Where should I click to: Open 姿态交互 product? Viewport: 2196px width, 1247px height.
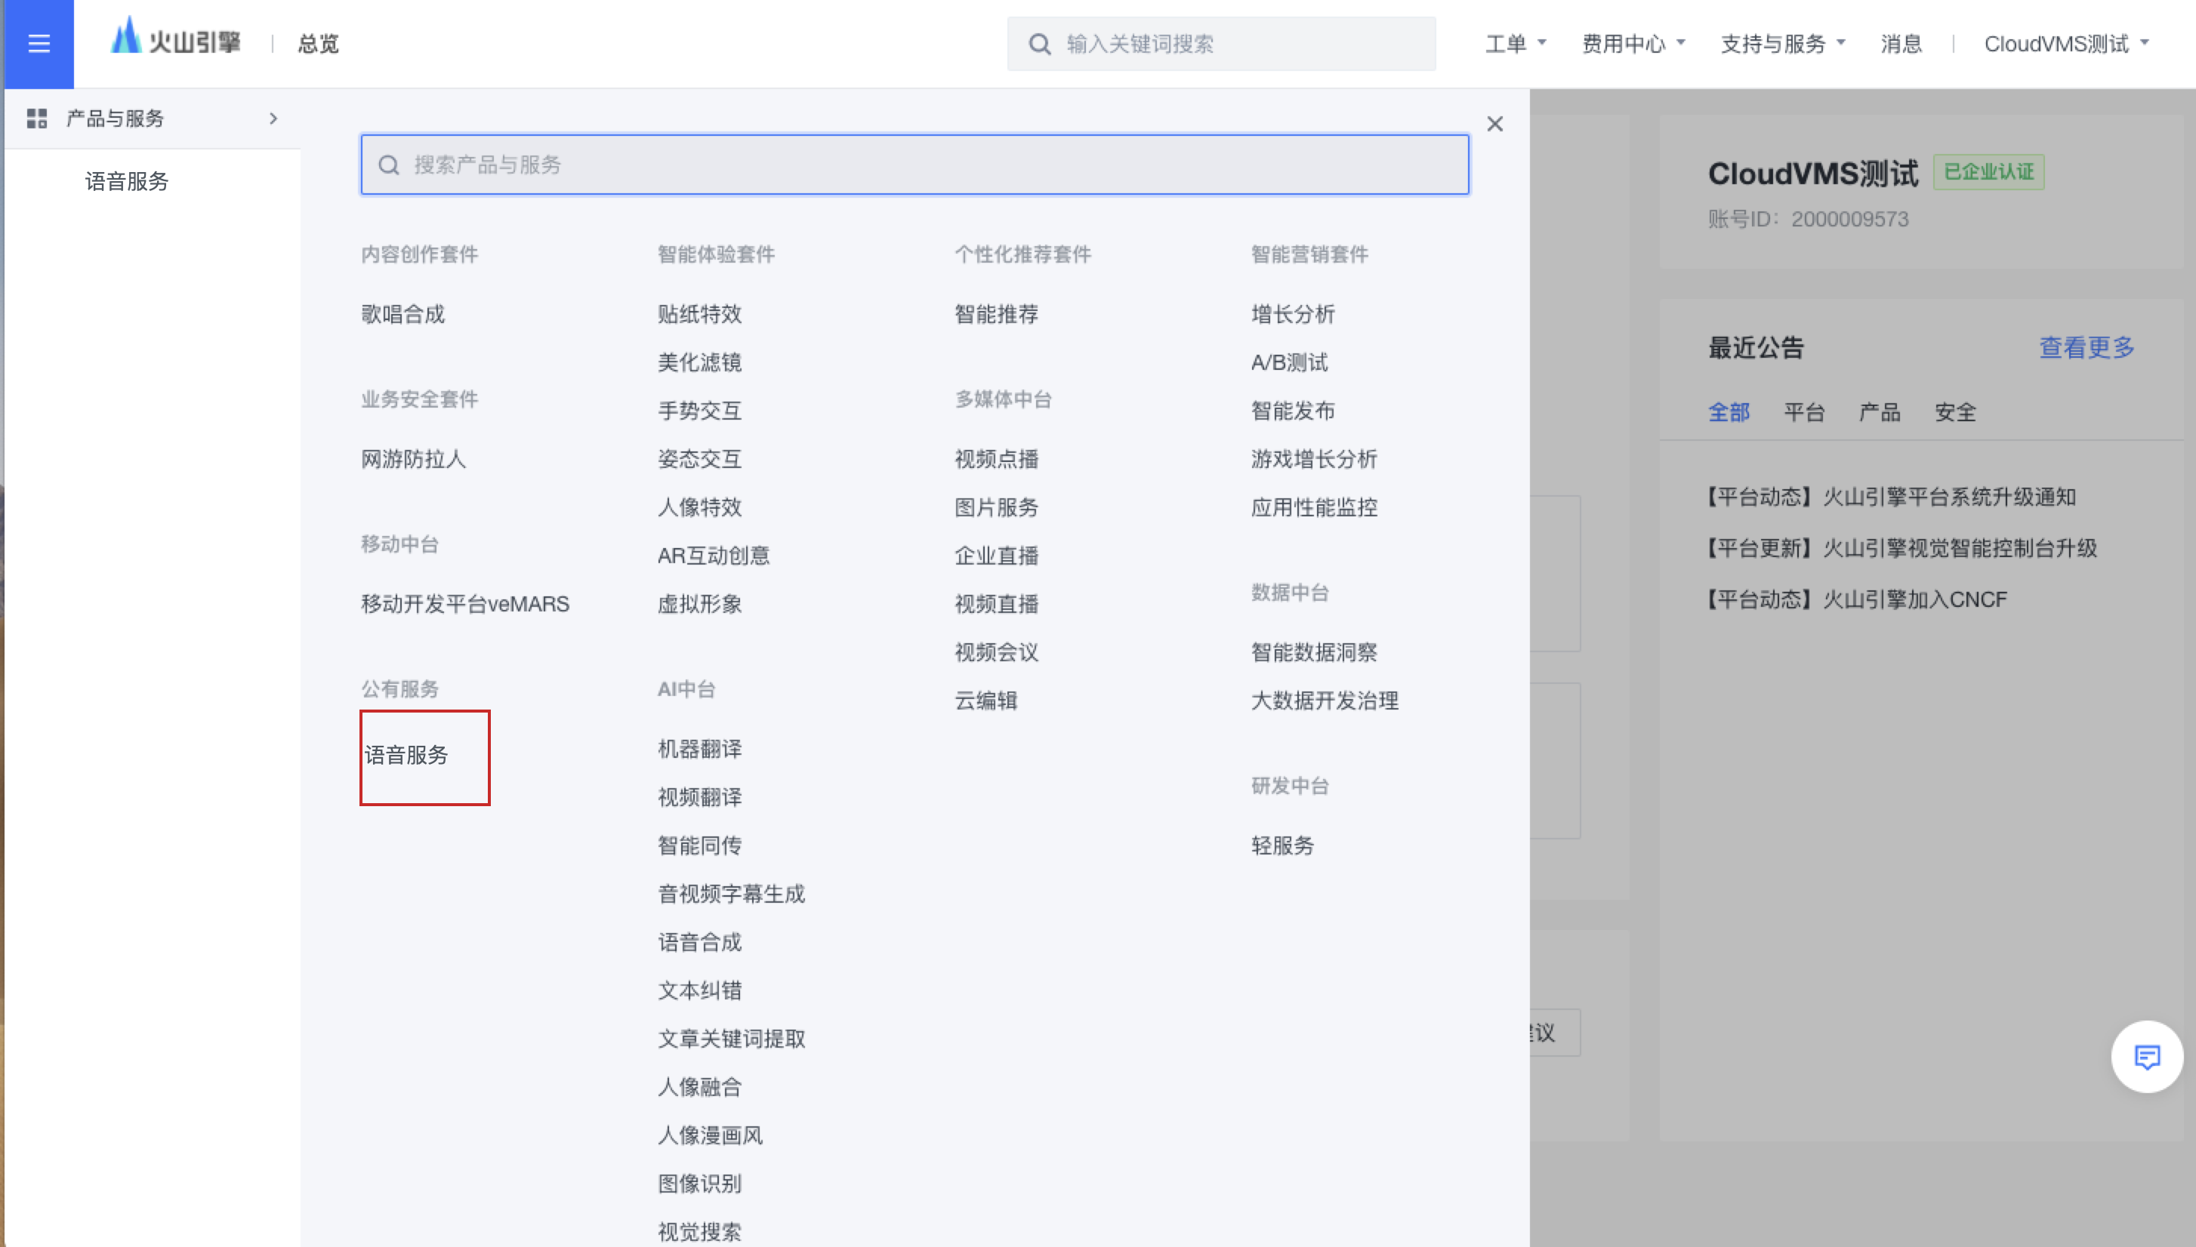pyautogui.click(x=700, y=459)
